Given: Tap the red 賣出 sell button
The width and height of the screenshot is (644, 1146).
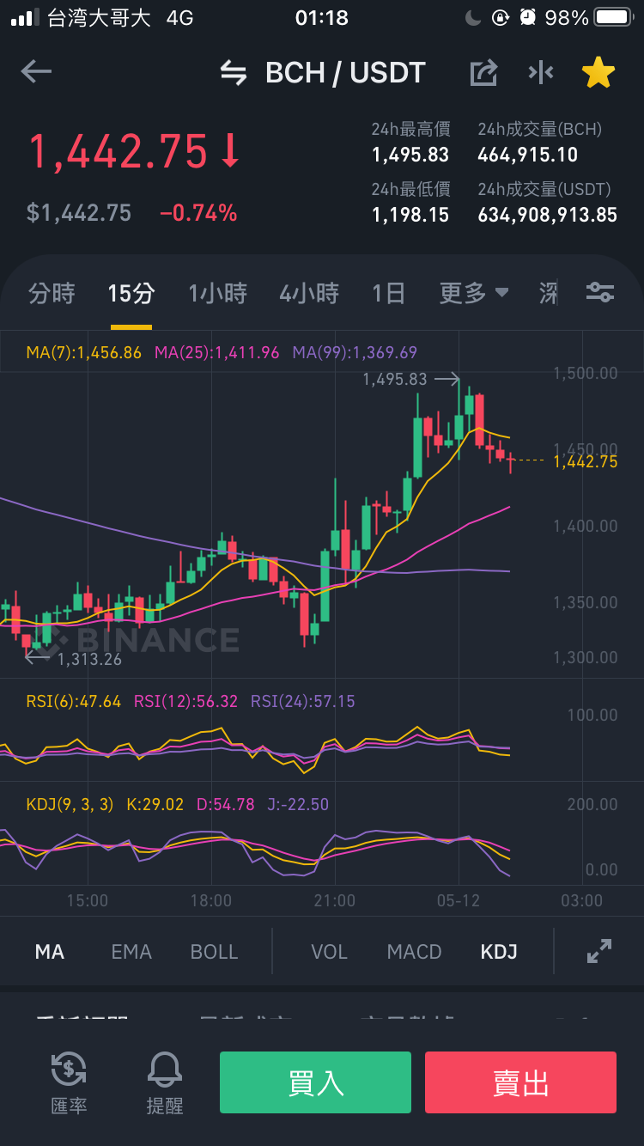Looking at the screenshot, I should click(520, 1082).
